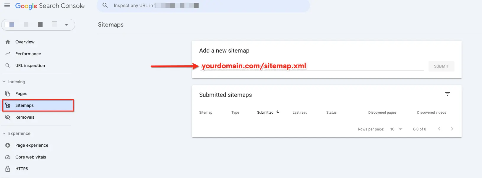Submit the new sitemap
The height and width of the screenshot is (178, 482).
[441, 66]
